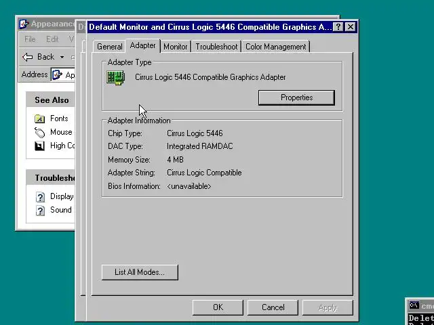
Task: Select the '<unavailable>' Bios Information value
Action: [x=189, y=186]
